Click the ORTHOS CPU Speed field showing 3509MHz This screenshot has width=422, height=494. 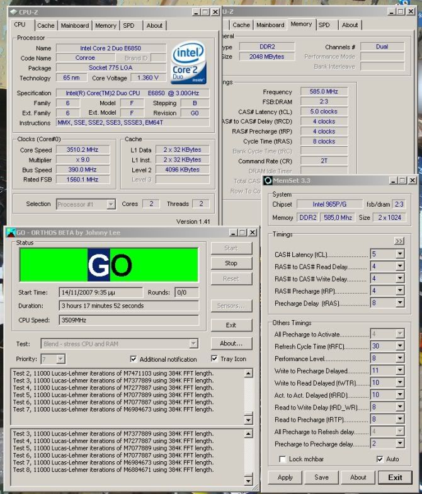click(x=128, y=320)
